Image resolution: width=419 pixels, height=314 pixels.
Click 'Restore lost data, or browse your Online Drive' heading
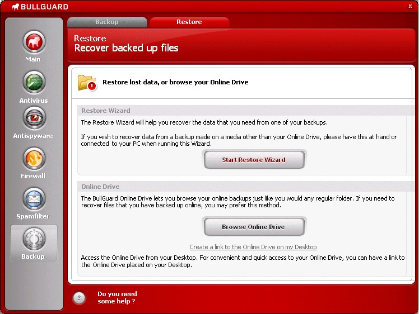(x=175, y=82)
